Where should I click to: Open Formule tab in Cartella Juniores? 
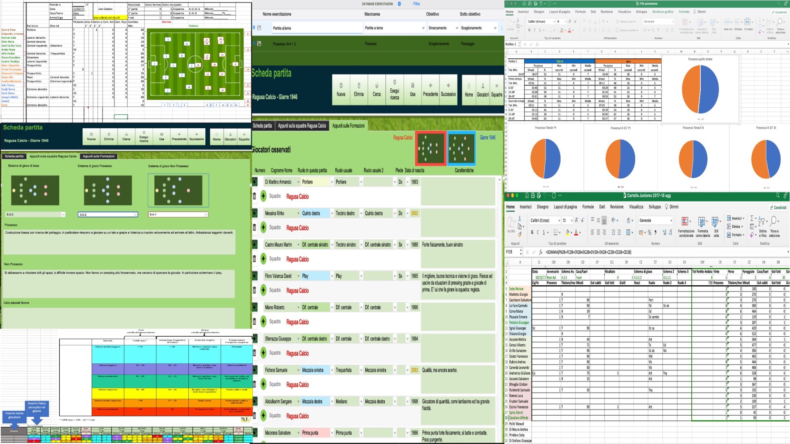click(588, 207)
